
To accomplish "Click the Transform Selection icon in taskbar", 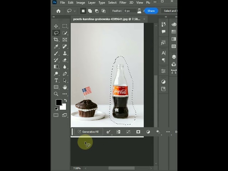I will 128,132.
